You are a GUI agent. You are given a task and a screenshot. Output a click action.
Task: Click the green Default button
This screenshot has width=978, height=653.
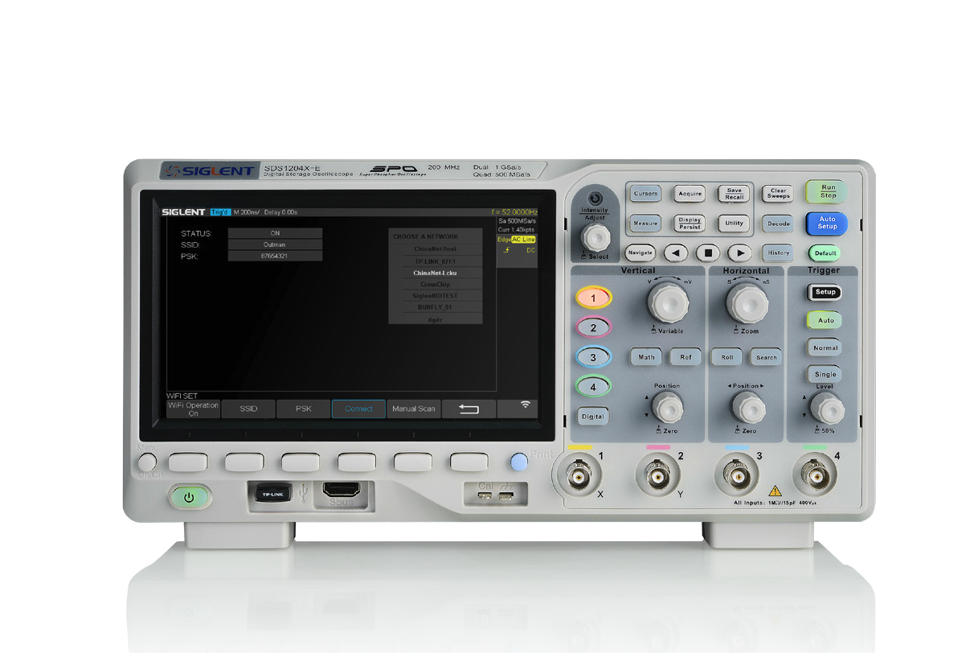(x=825, y=253)
